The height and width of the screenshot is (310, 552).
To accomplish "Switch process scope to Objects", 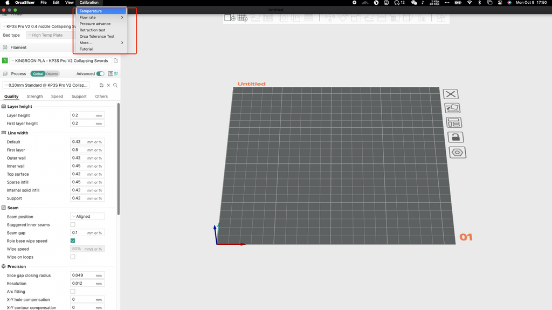I will click(52, 74).
